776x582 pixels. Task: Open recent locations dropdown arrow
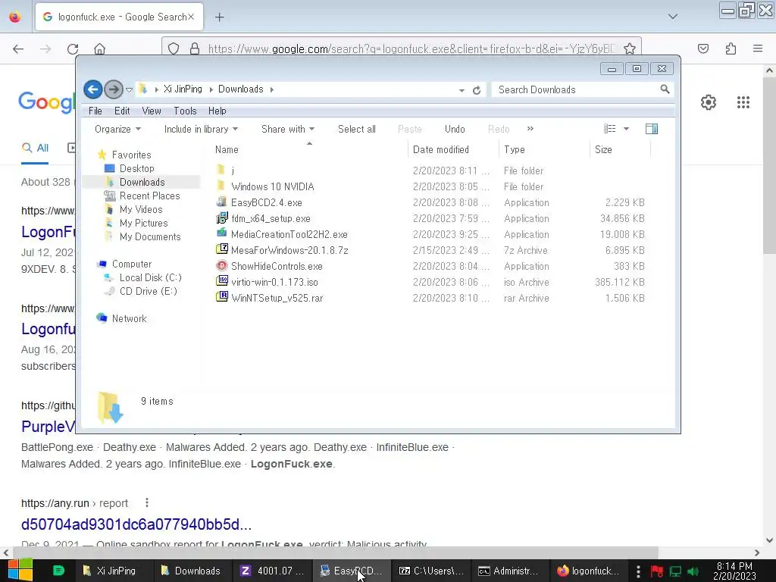tap(129, 89)
